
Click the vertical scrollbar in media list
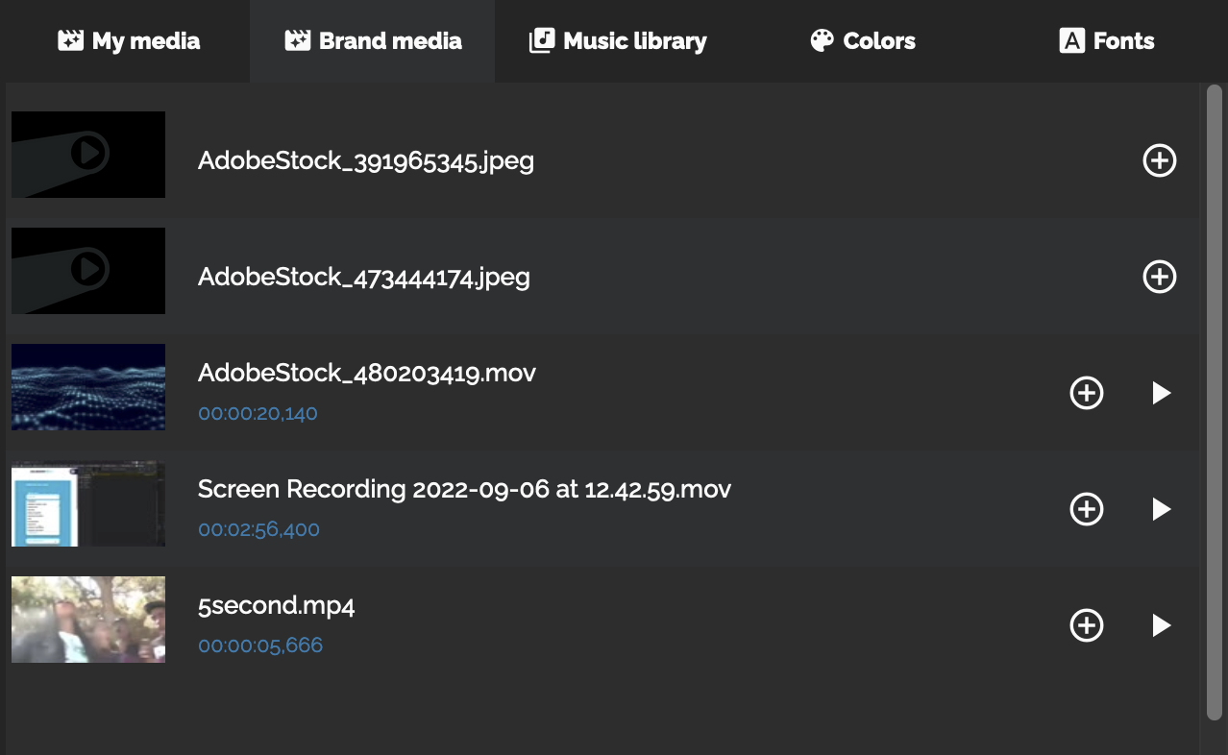[1214, 401]
